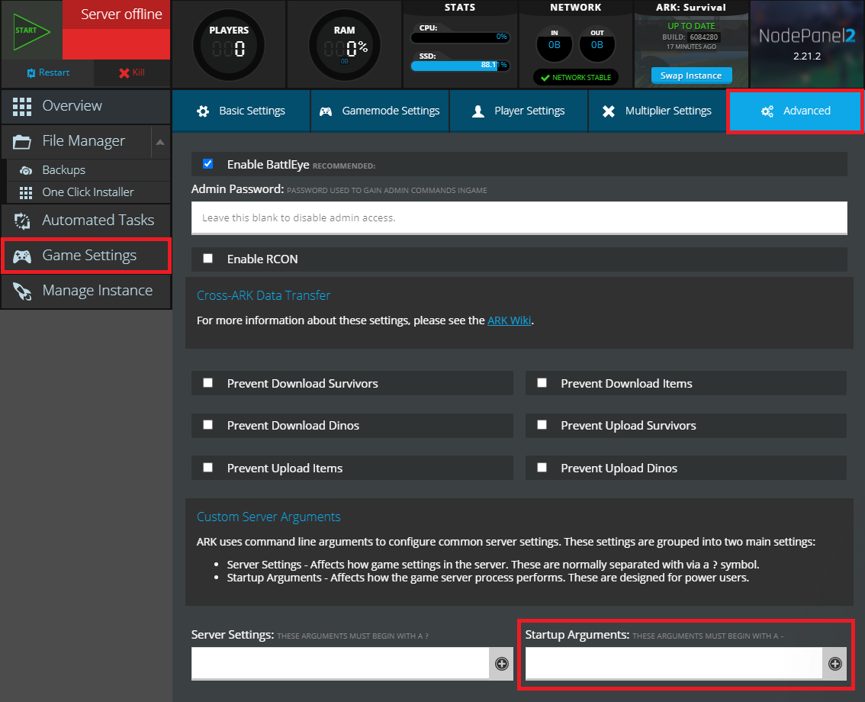Click the version number 2.21.2

click(807, 56)
